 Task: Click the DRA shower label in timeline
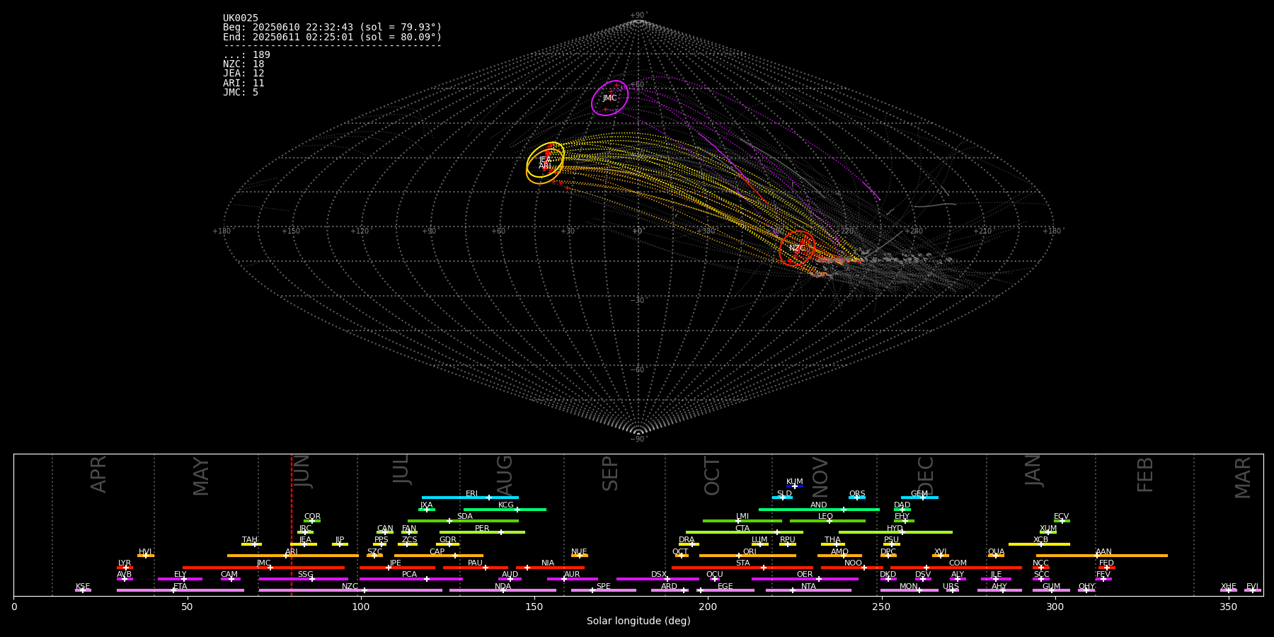[x=687, y=540]
